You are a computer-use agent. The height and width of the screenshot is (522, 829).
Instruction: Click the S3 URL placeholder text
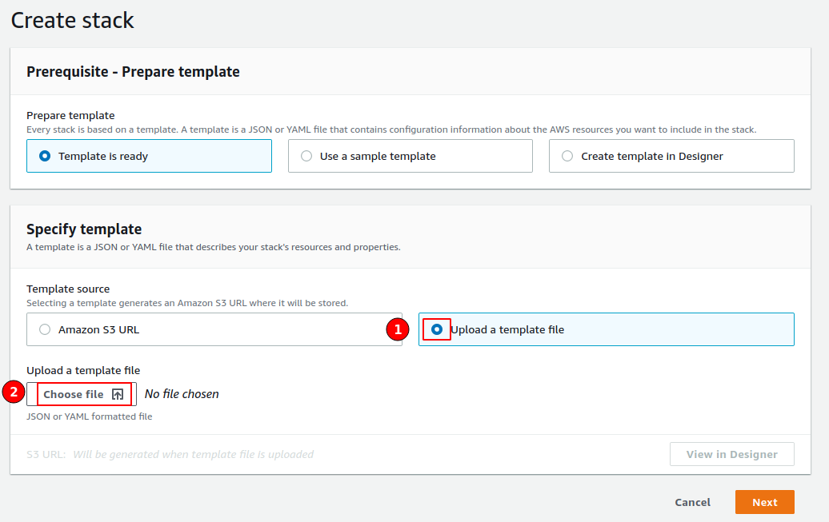tap(193, 454)
